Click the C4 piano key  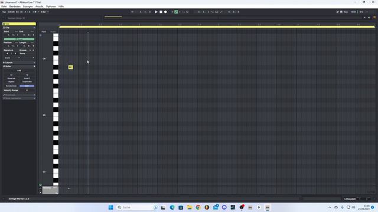tap(56, 58)
